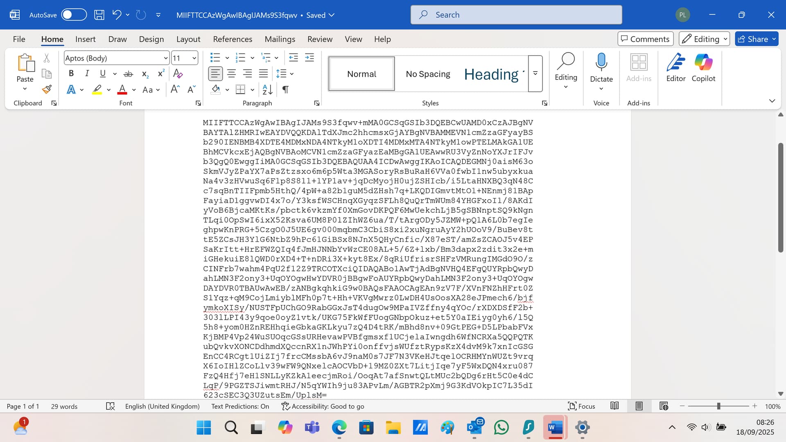Center align the paragraph text
This screenshot has height=442, width=786.
tap(231, 74)
